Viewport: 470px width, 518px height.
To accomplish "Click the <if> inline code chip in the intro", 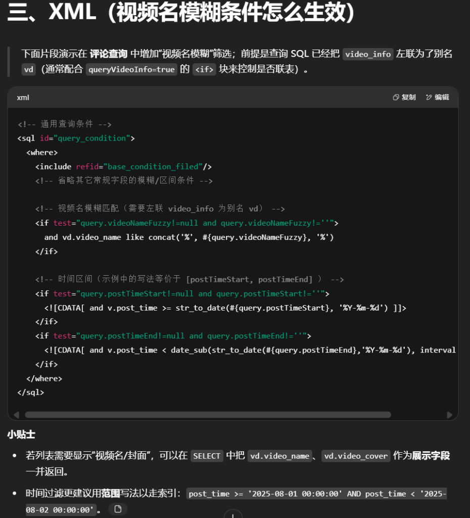I will point(204,69).
